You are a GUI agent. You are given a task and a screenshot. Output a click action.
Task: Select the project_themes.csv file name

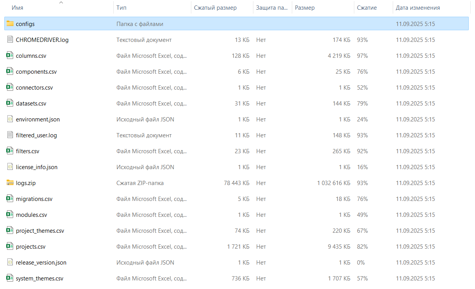(40, 231)
